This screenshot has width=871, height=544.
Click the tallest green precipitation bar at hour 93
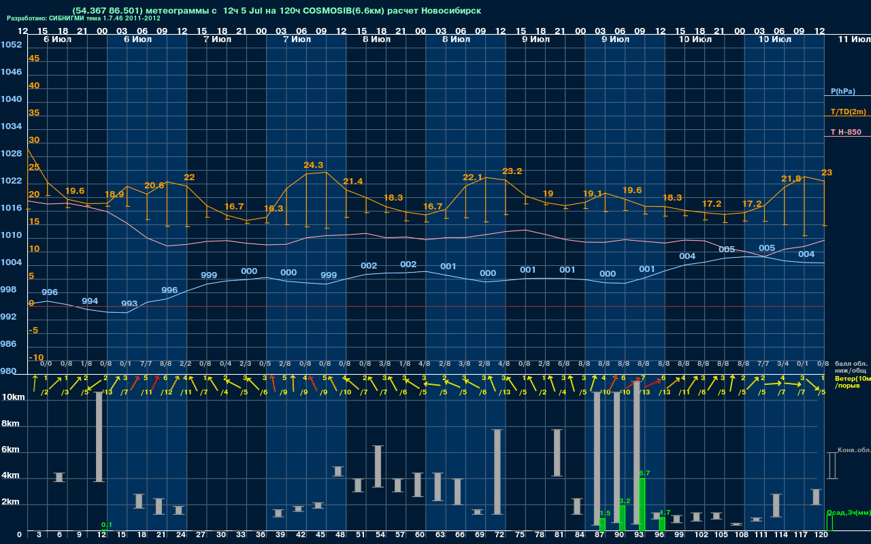tap(642, 505)
